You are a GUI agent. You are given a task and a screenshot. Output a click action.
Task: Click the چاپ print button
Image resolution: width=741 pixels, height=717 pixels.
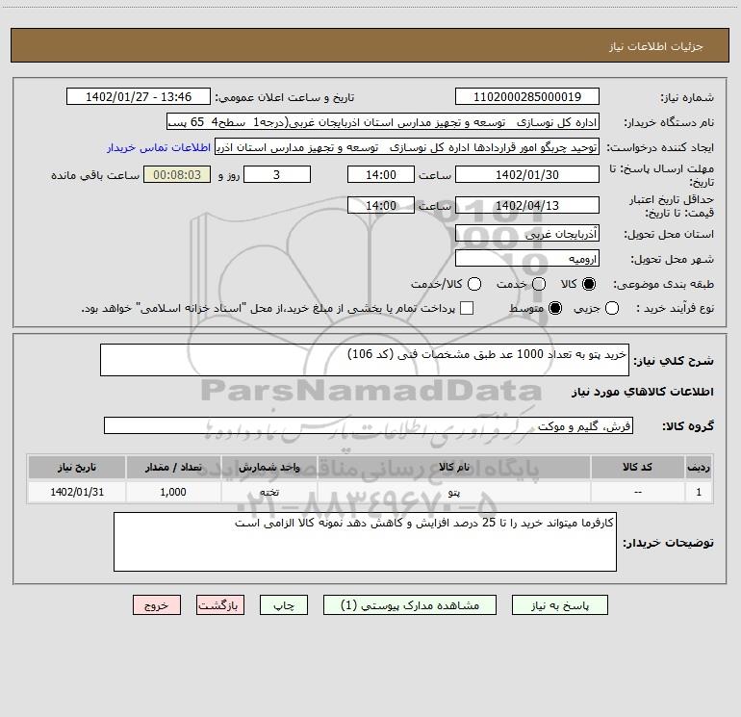point(284,605)
